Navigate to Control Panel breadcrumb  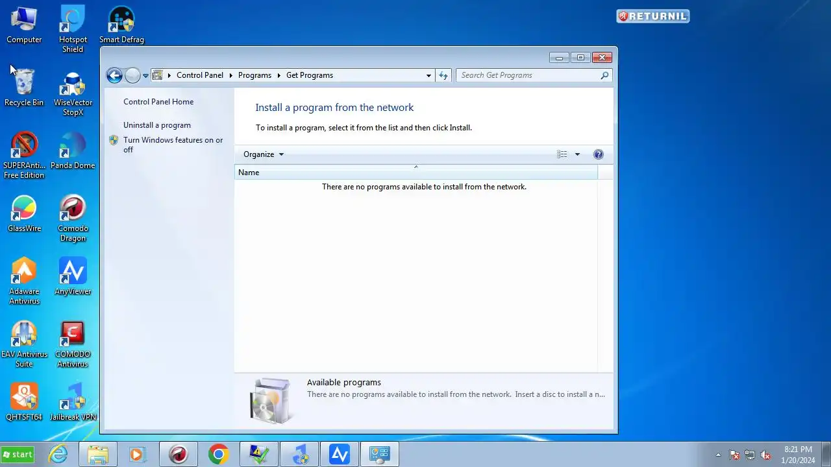(x=200, y=75)
